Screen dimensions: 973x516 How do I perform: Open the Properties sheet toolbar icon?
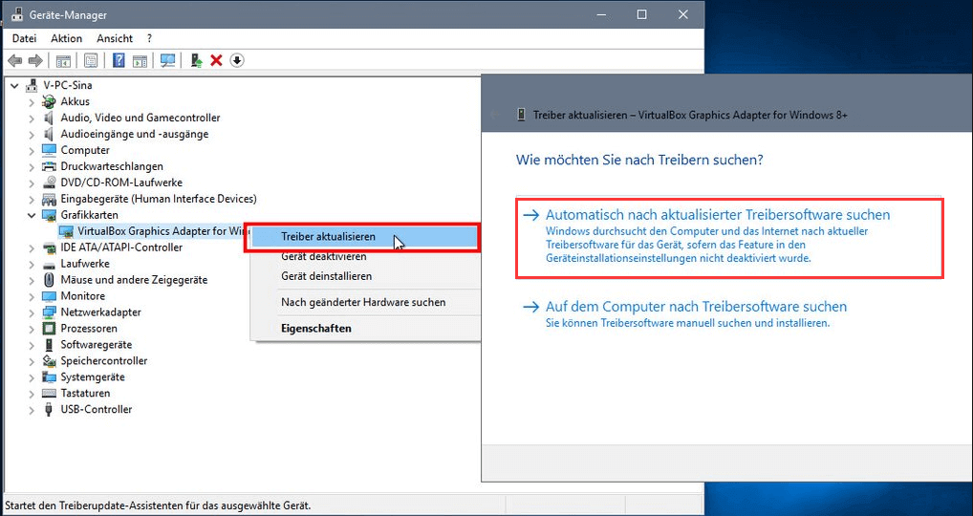91,60
